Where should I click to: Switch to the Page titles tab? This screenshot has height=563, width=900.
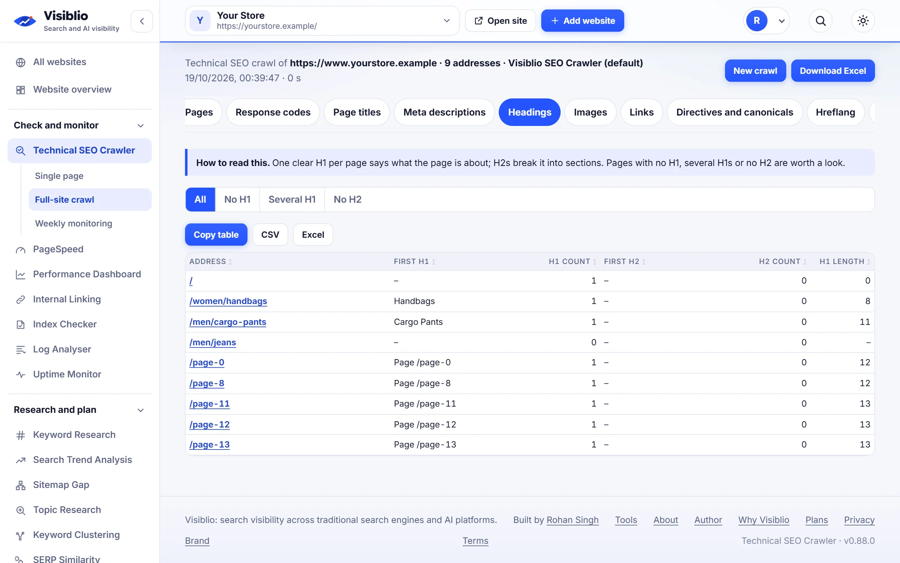pos(357,112)
